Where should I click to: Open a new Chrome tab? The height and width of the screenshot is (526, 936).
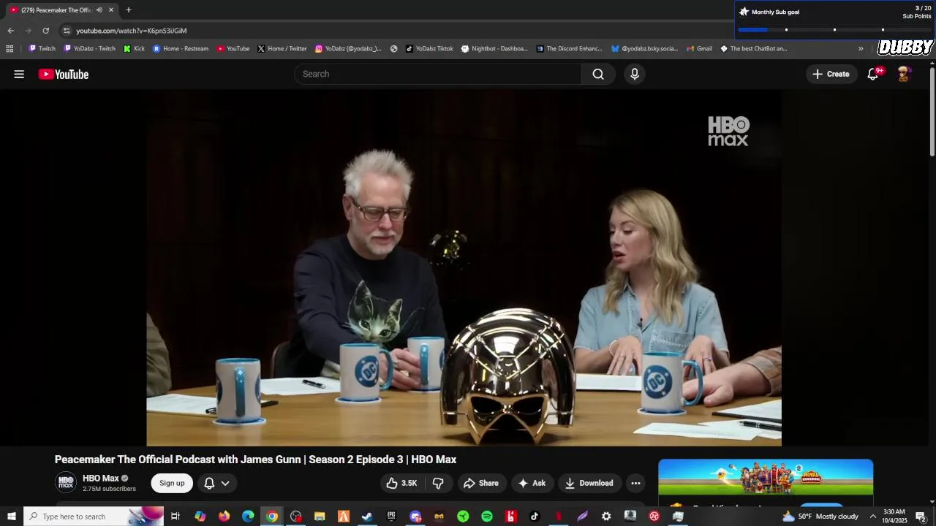tap(129, 9)
